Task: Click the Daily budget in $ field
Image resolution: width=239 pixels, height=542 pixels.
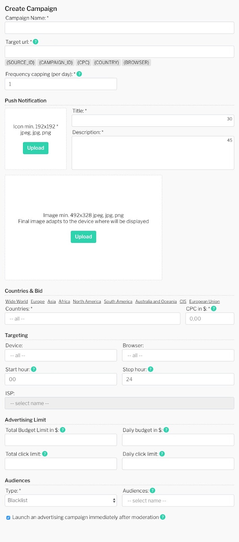Action: pyautogui.click(x=178, y=440)
